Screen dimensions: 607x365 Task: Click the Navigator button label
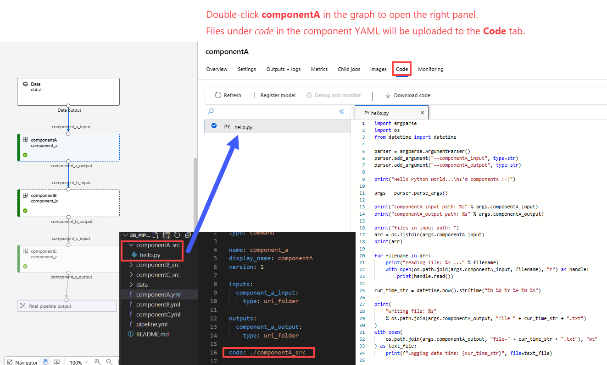click(27, 362)
